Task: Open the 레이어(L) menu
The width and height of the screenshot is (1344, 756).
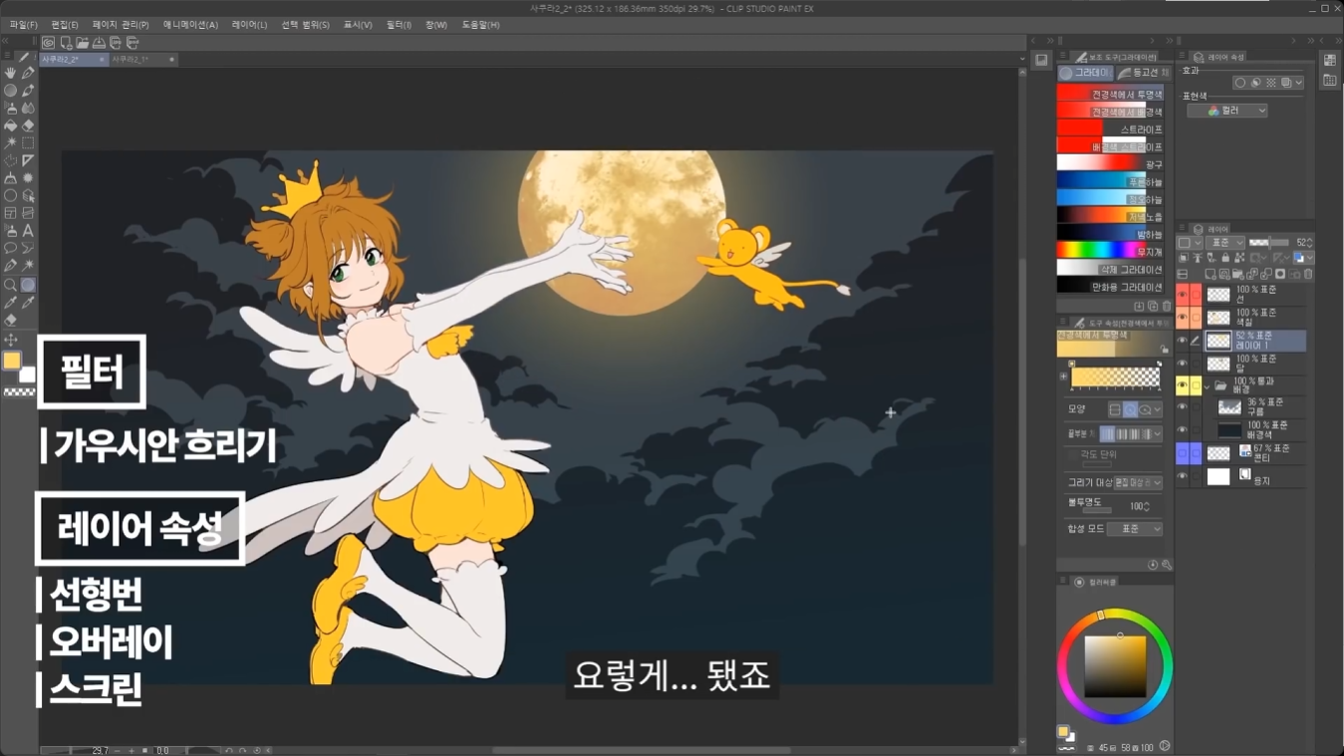Action: 249,24
